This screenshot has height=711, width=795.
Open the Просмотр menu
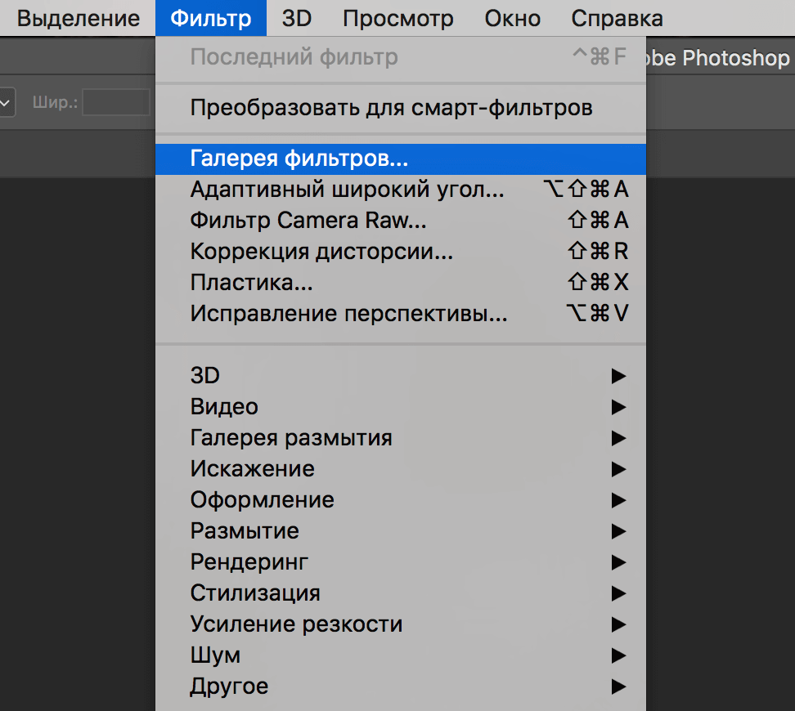click(x=398, y=17)
